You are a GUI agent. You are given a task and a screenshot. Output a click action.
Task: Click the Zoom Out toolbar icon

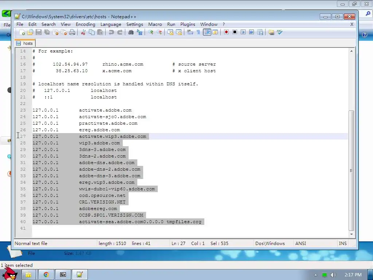[x=159, y=32]
